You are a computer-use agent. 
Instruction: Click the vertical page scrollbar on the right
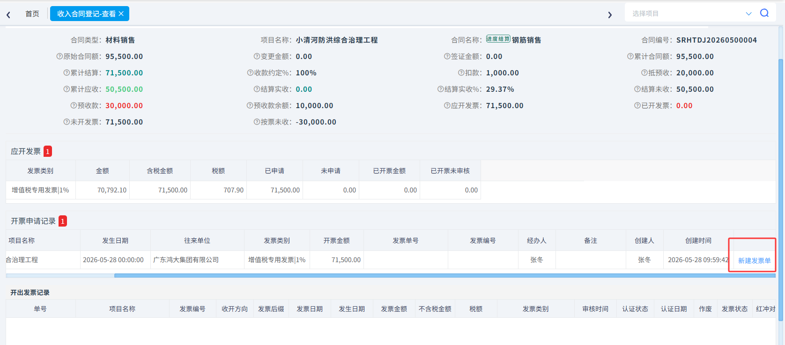point(780,190)
